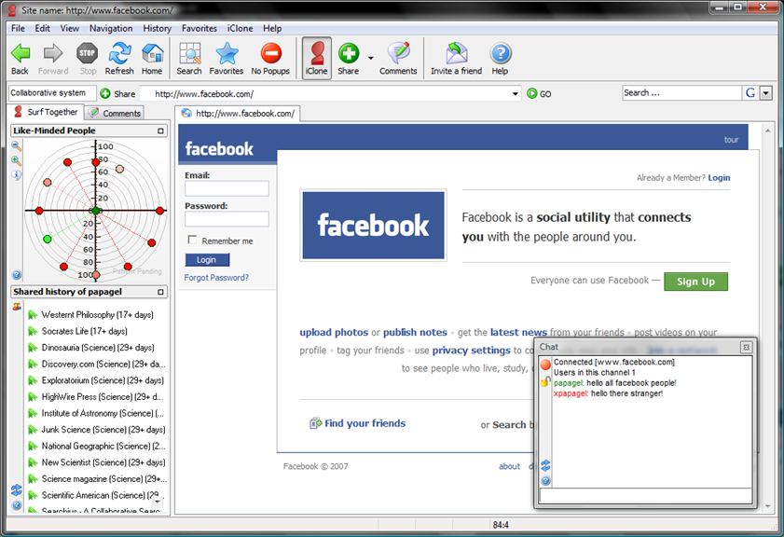Click the Facebook Email input field
Viewport: 784px width, 537px height.
pyautogui.click(x=227, y=188)
